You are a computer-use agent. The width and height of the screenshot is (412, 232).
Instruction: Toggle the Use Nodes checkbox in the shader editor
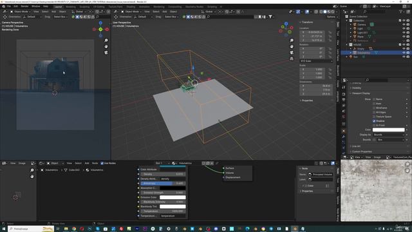[102, 163]
